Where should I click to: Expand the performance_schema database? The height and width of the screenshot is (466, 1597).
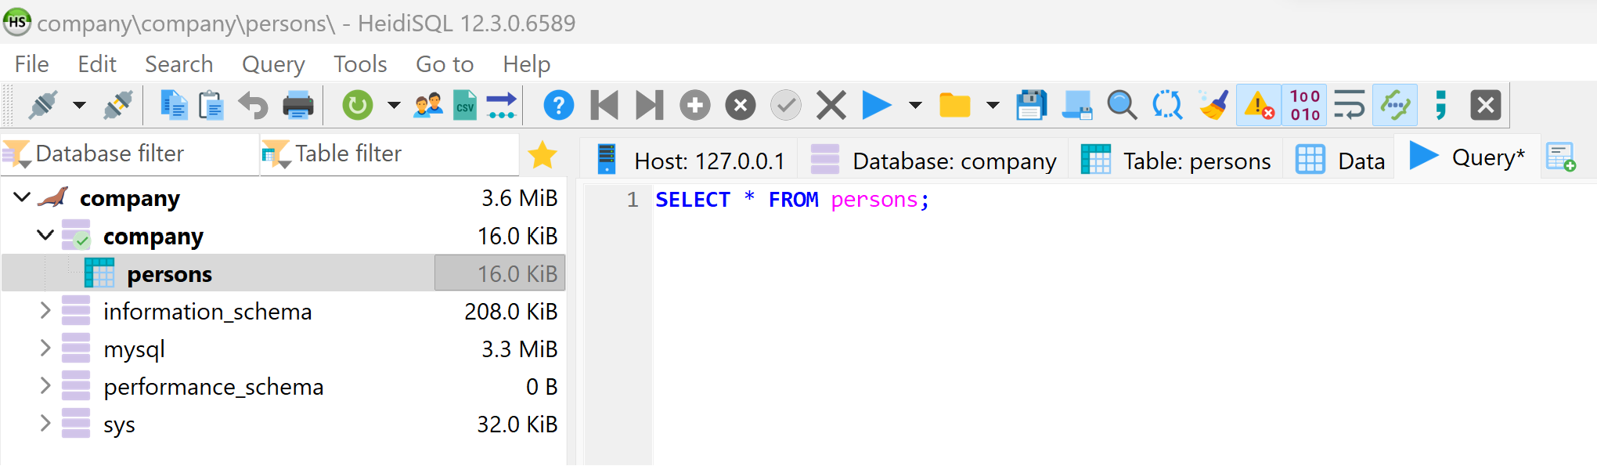[45, 386]
